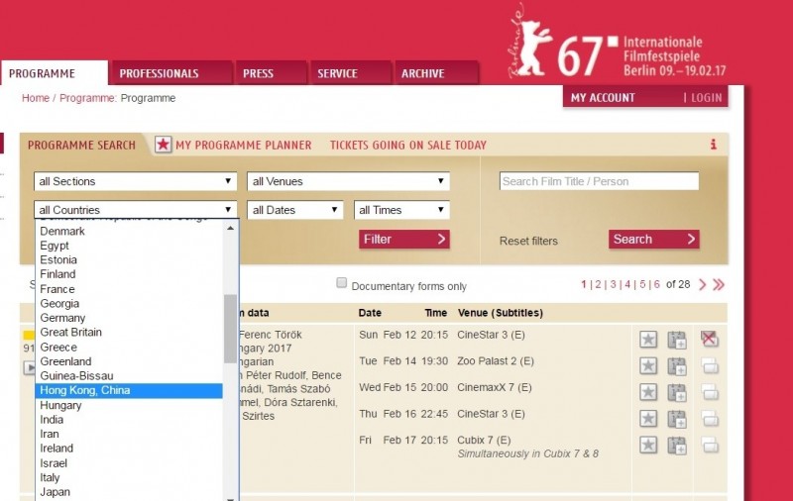This screenshot has width=793, height=501.
Task: Star the Sun Feb 12 screening
Action: 648,339
